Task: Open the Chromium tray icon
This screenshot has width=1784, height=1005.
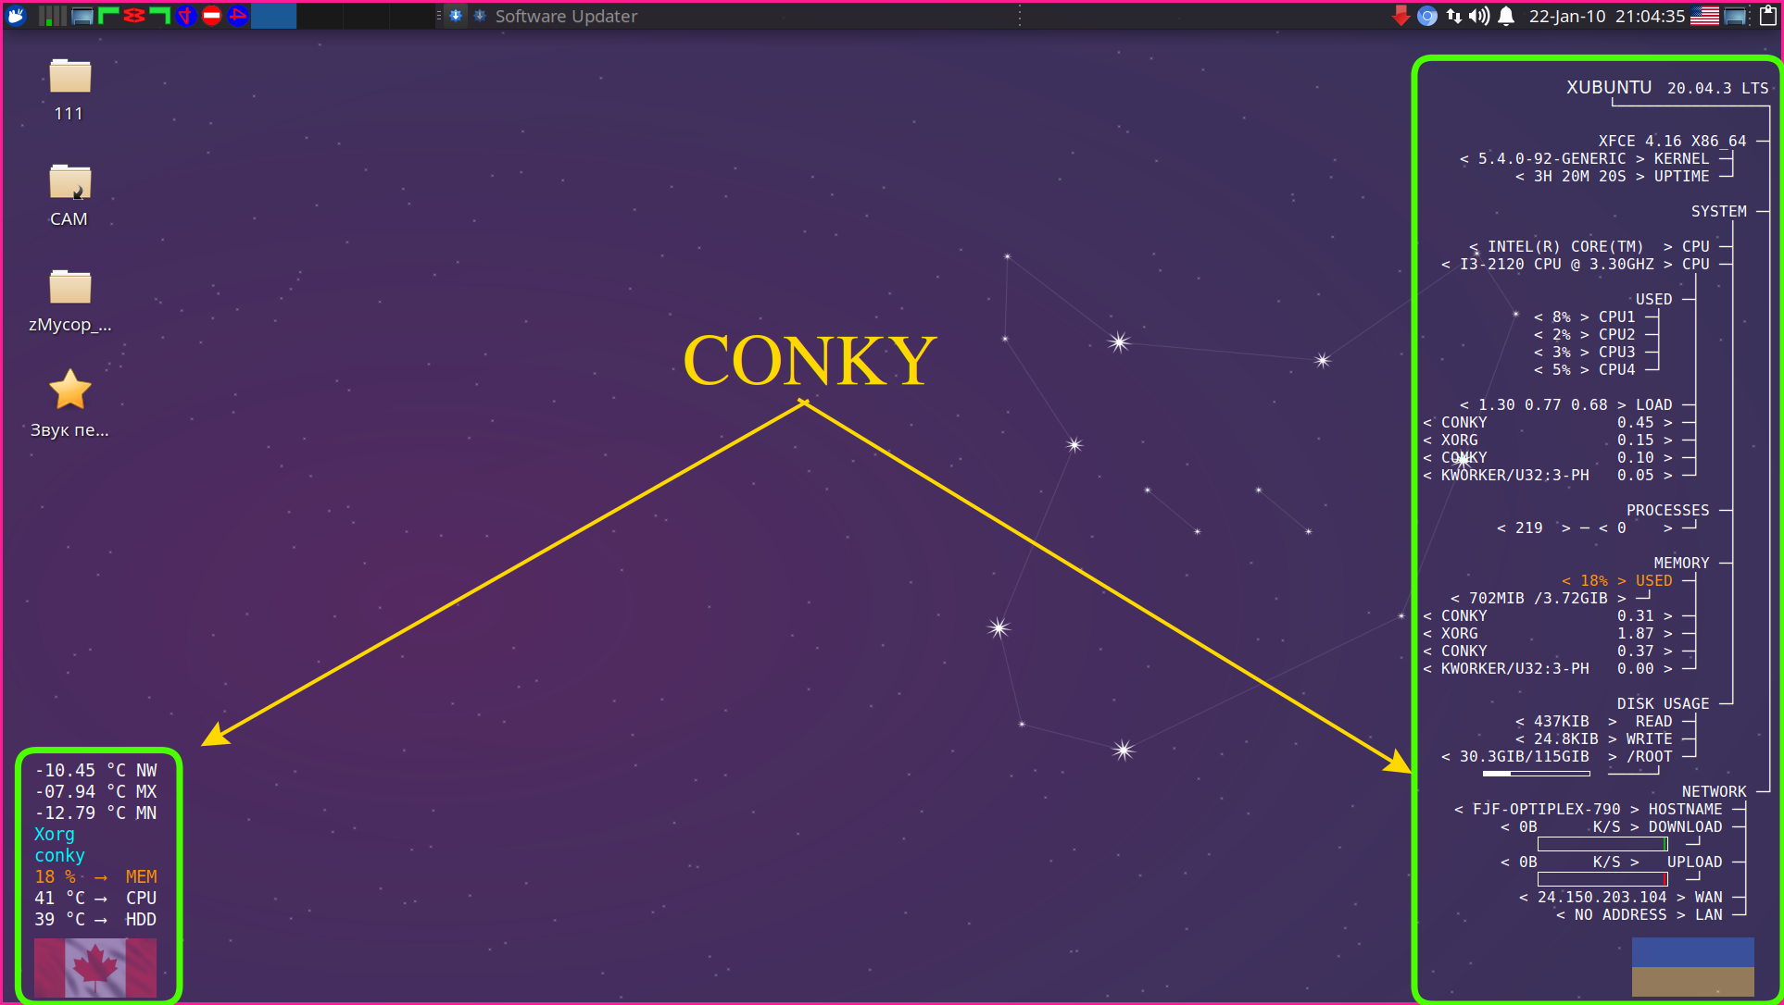Action: (x=1427, y=16)
